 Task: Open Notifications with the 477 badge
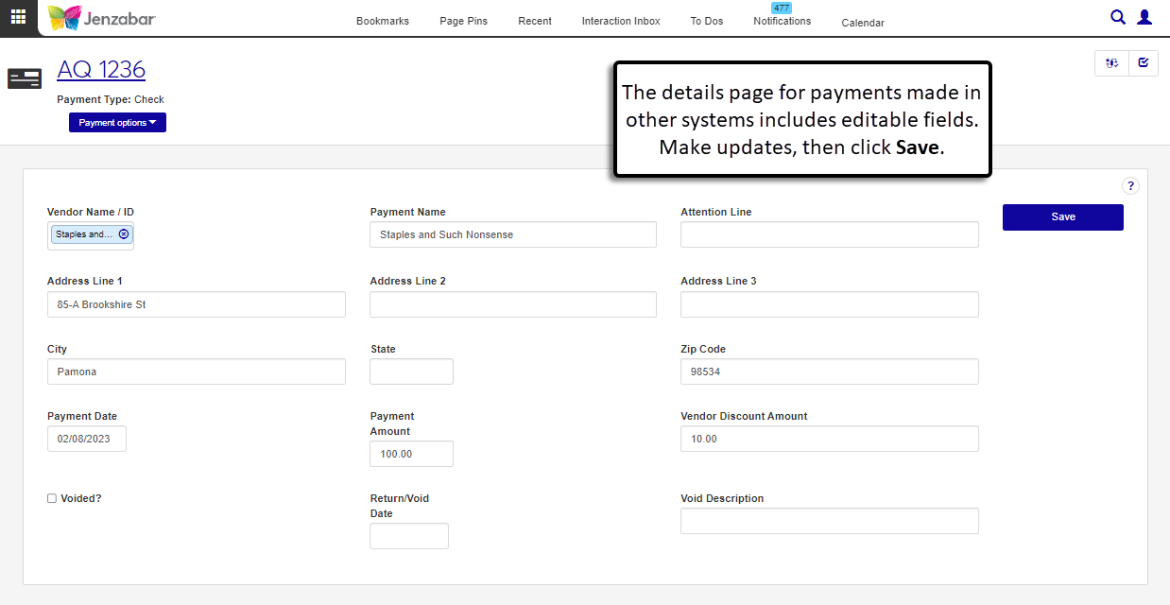(782, 21)
